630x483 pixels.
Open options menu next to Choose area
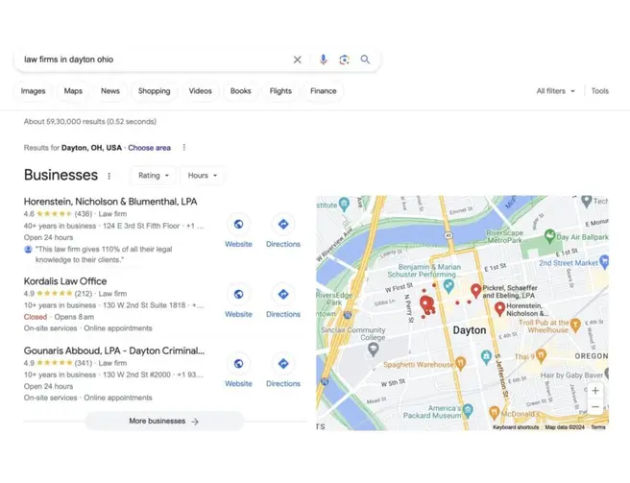pos(184,148)
